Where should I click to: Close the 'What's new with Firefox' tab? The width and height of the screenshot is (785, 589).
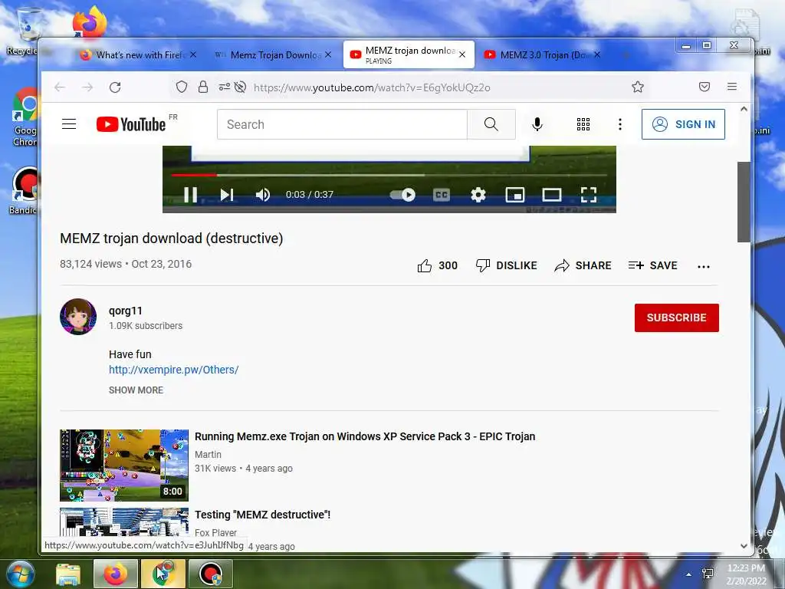[x=192, y=54]
